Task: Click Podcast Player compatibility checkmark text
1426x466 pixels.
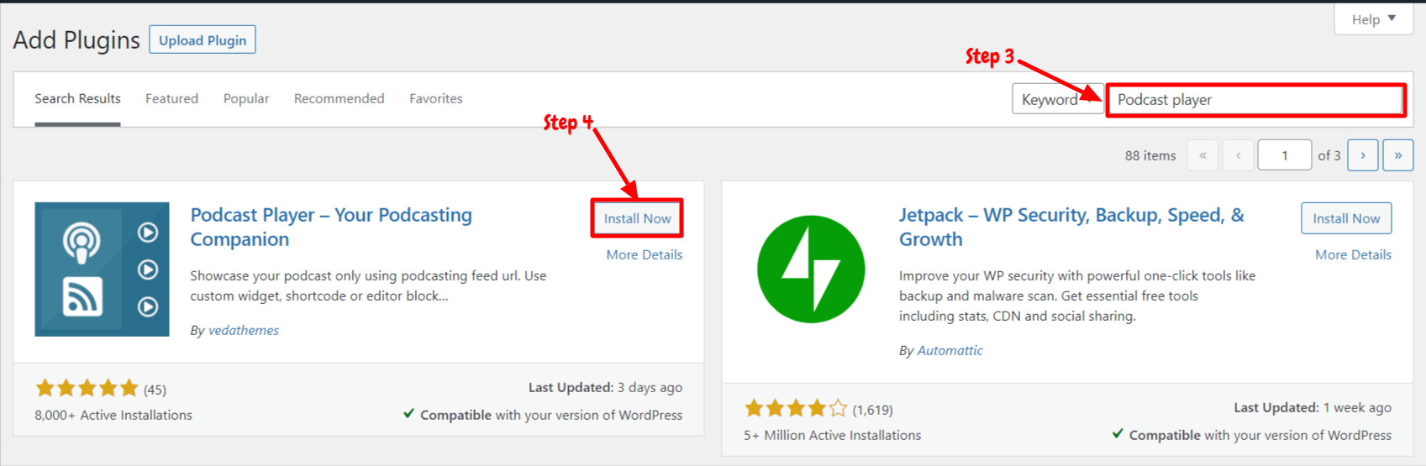Action: [x=543, y=415]
